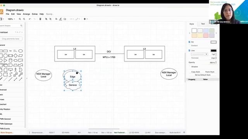Select the ellipse shape in General palette
This screenshot has width=248, height=139.
(x=21, y=51)
